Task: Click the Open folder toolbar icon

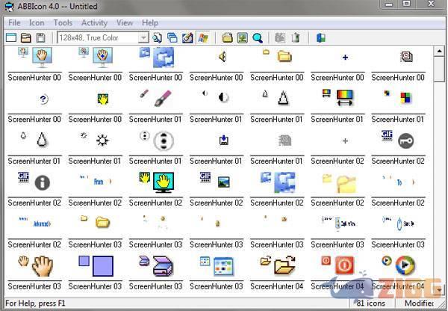Action: pyautogui.click(x=25, y=37)
